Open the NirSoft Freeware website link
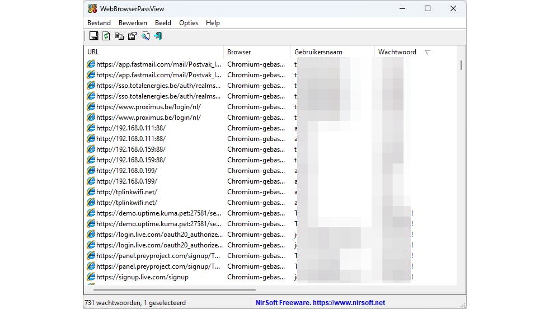The height and width of the screenshot is (309, 549). 320,303
